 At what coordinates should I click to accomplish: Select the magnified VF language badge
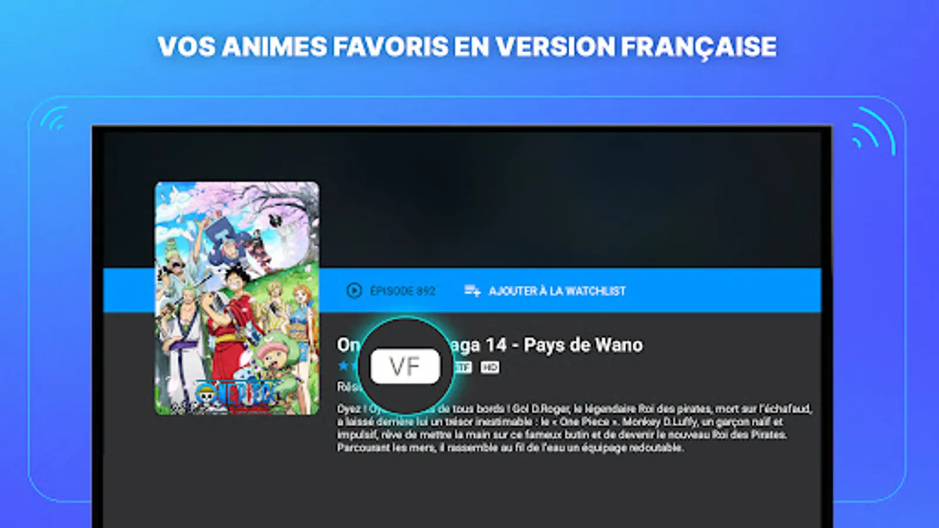pos(405,367)
